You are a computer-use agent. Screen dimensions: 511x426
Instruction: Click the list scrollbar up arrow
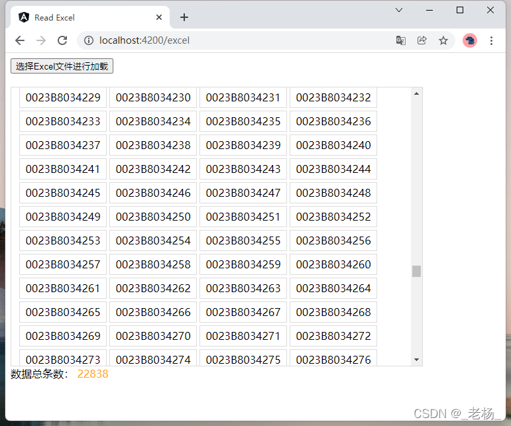(x=416, y=94)
